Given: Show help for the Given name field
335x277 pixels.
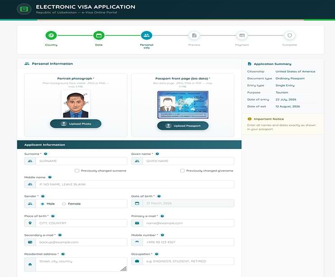Looking at the screenshot, I should [x=157, y=154].
